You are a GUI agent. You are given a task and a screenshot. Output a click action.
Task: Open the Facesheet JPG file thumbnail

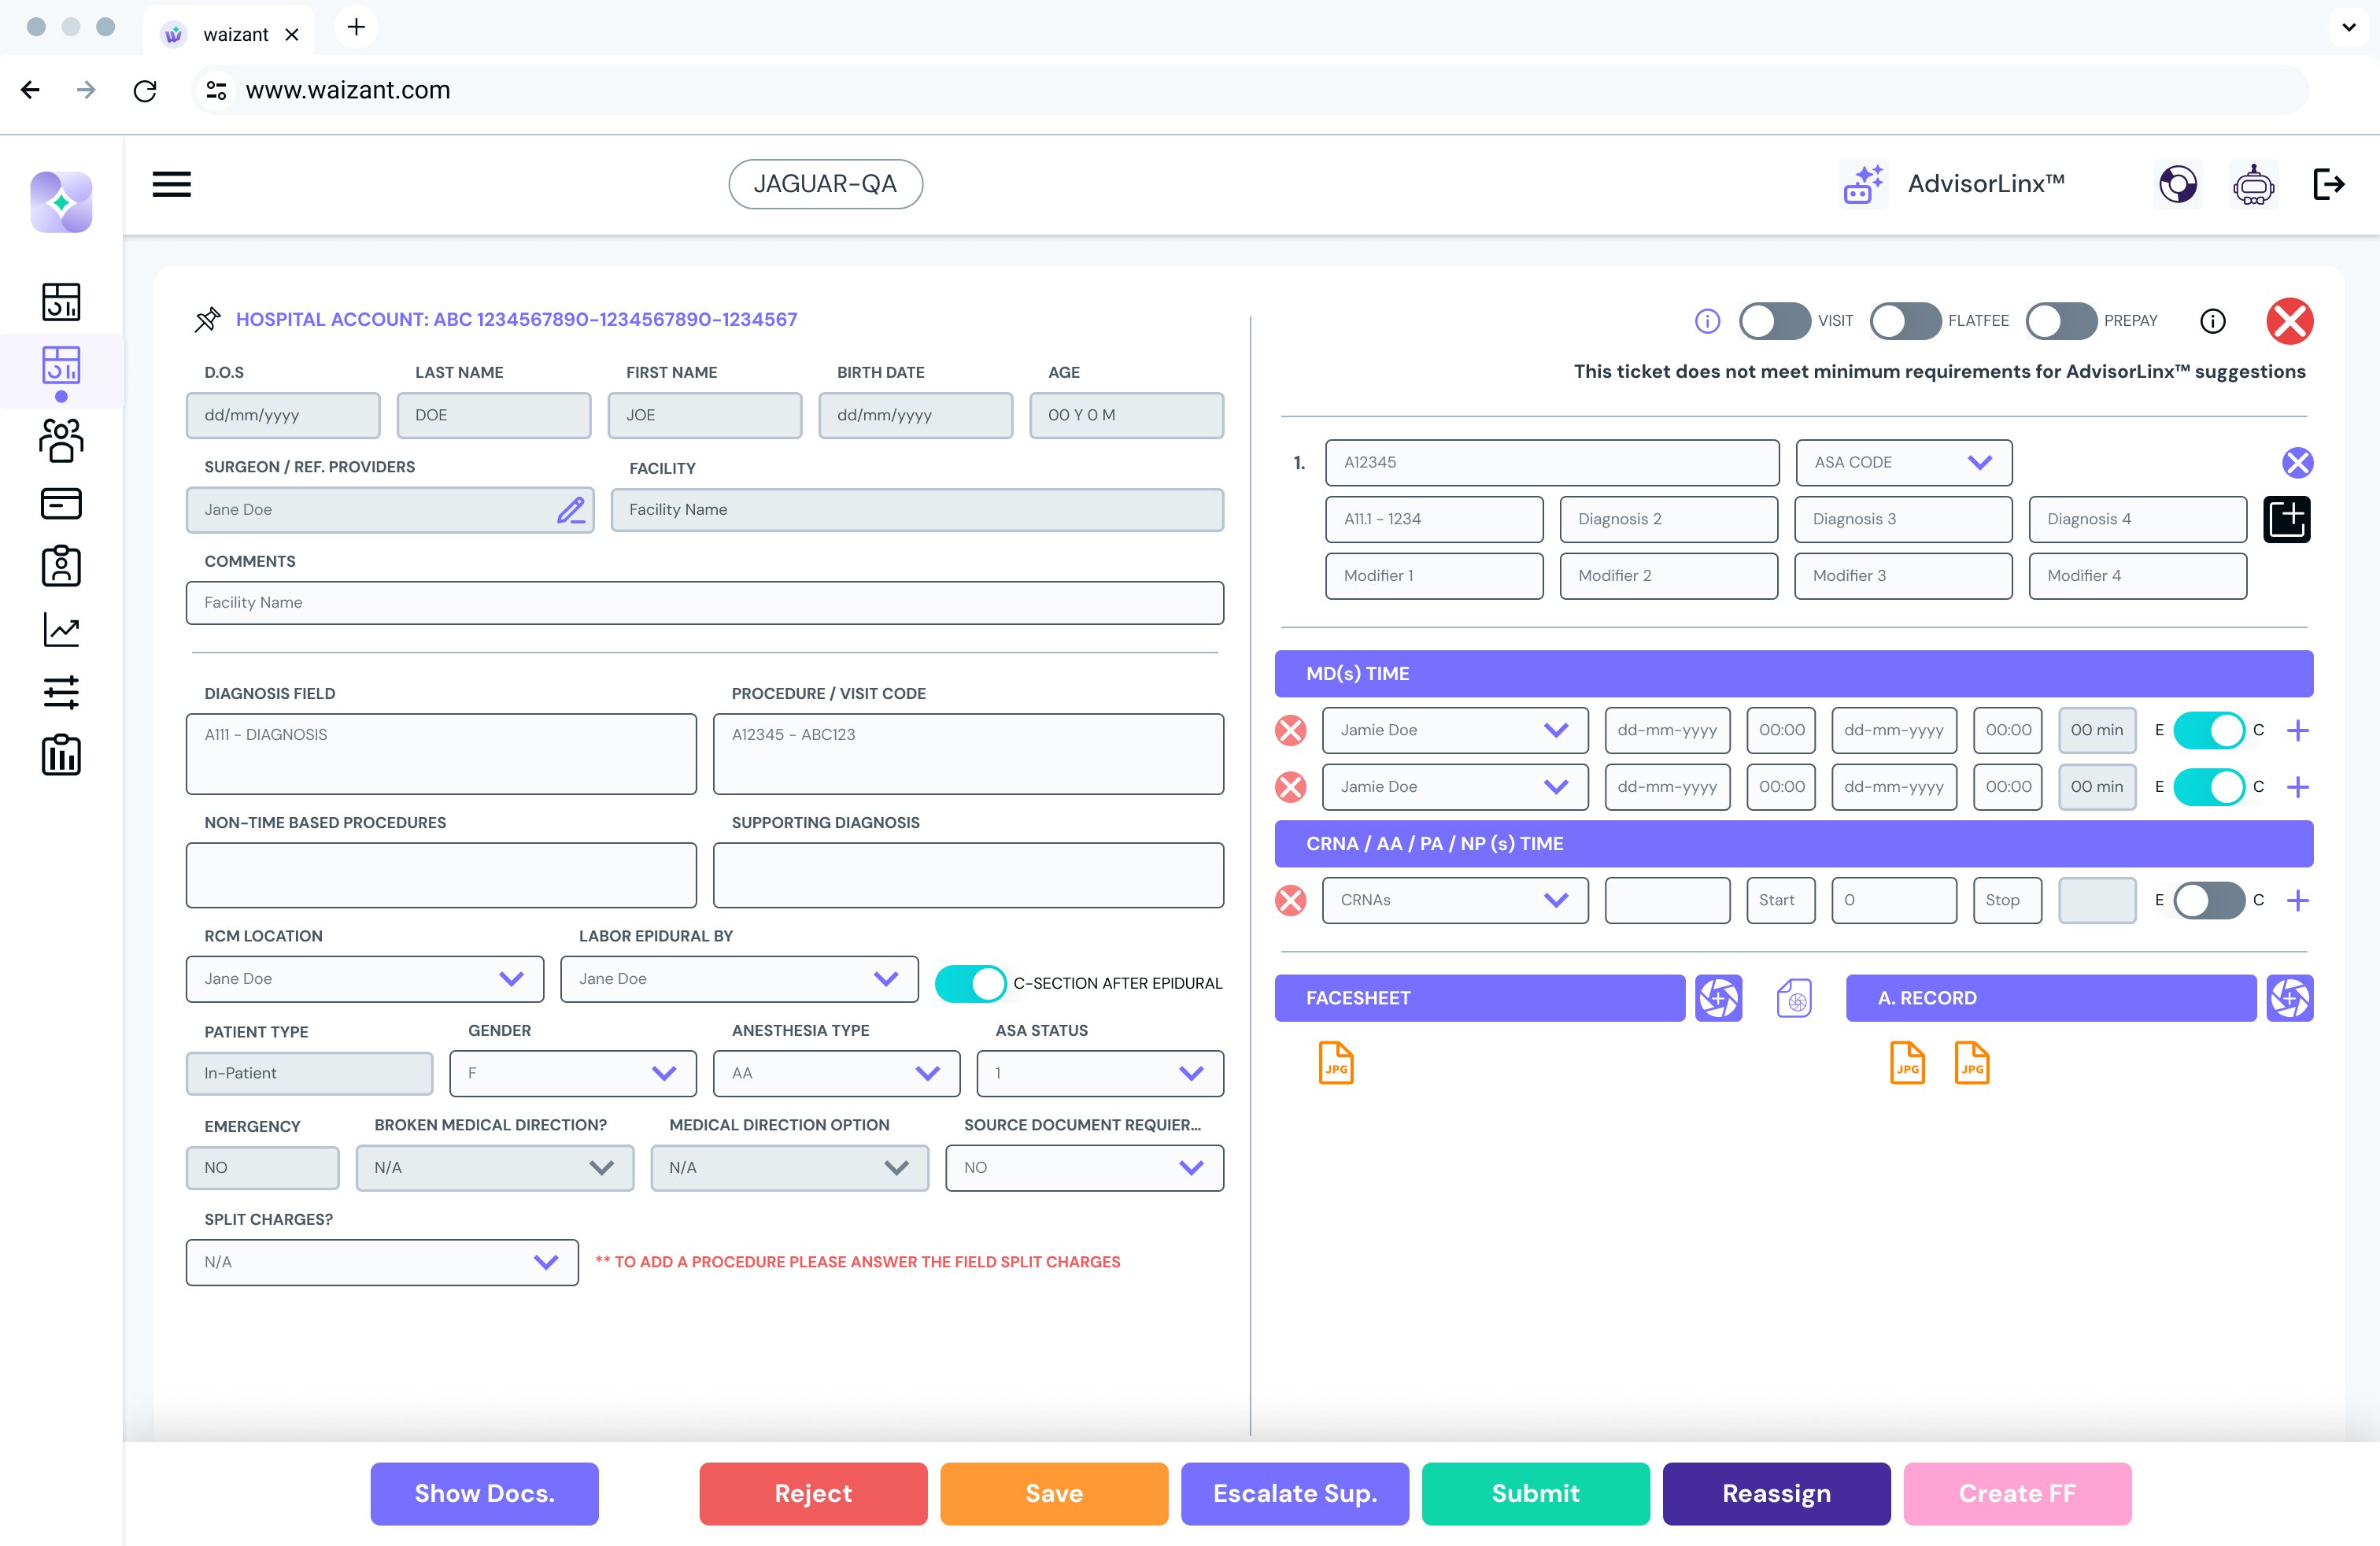[1336, 1063]
